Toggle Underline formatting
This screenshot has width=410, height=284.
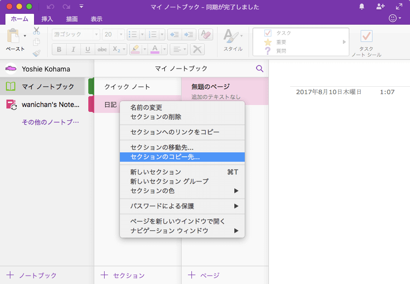[88, 49]
